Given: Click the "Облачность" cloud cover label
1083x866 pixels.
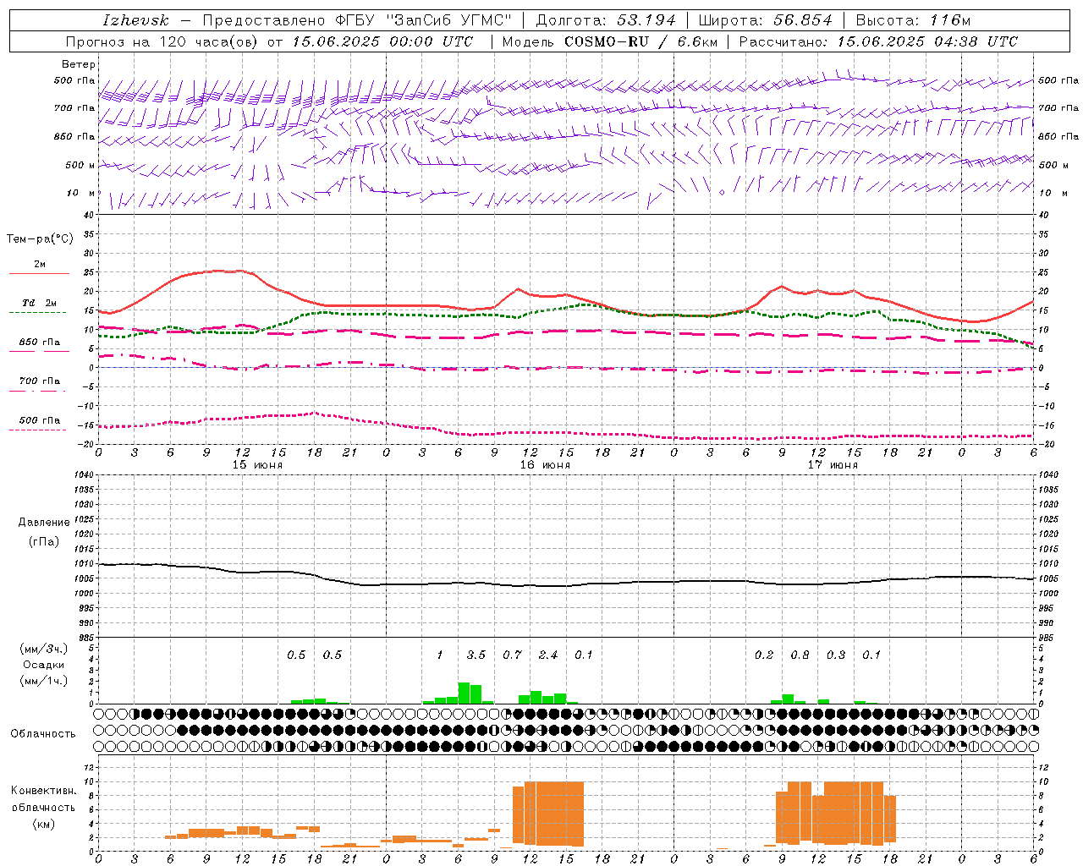Looking at the screenshot, I should coord(43,734).
